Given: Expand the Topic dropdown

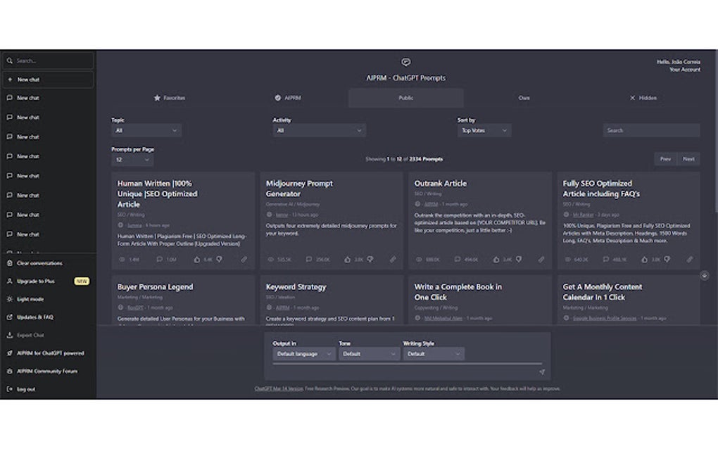Looking at the screenshot, I should coord(146,131).
